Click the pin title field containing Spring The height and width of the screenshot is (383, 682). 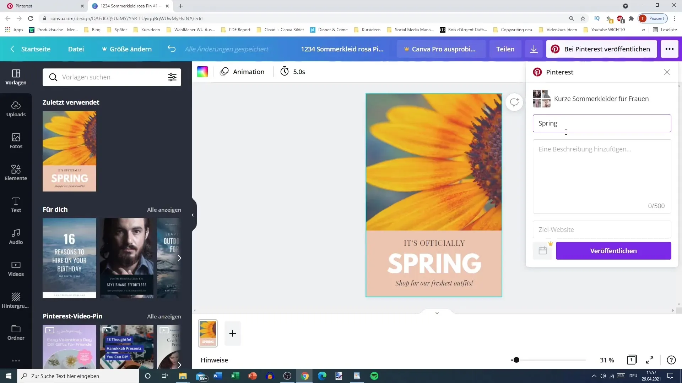coord(602,123)
